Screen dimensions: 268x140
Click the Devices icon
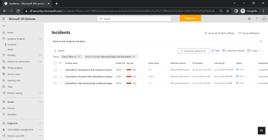tap(4, 108)
